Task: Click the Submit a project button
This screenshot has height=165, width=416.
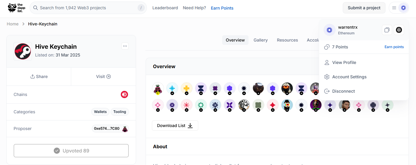Action: coord(364,8)
